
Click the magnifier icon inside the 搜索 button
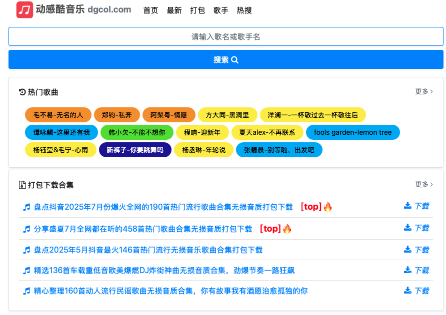(234, 59)
